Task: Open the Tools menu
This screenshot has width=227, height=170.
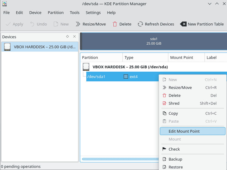Action: tap(74, 12)
